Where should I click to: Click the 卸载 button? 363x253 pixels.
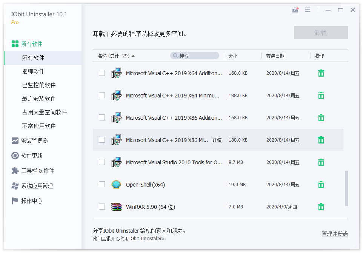click(321, 32)
